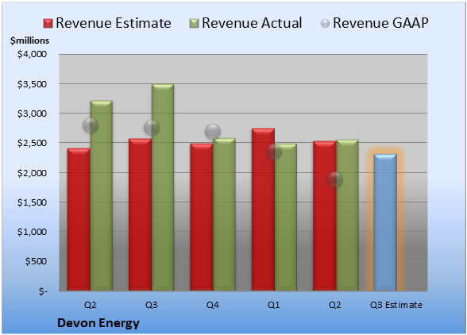Screen dimensions: 467x335
Task: Select the 'Revenue GAAP' legend label
Action: (380, 23)
